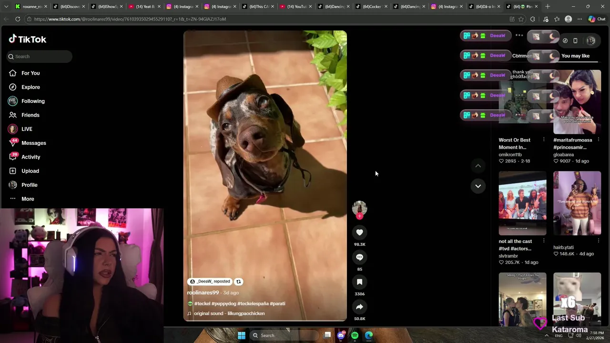This screenshot has height=343, width=610.
Task: Open the account avatar menu at top right
Action: (x=591, y=40)
